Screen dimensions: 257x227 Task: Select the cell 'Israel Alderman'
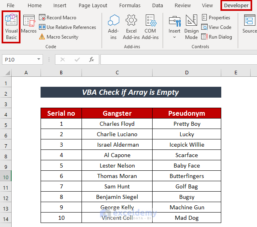tap(117, 145)
